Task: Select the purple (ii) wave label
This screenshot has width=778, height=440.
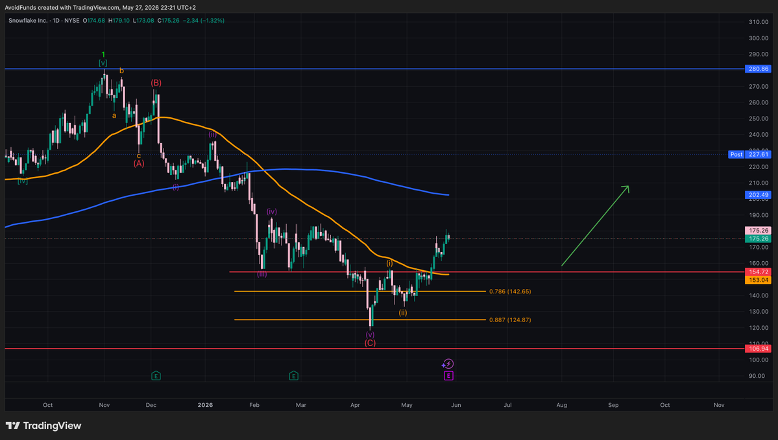Action: click(212, 134)
